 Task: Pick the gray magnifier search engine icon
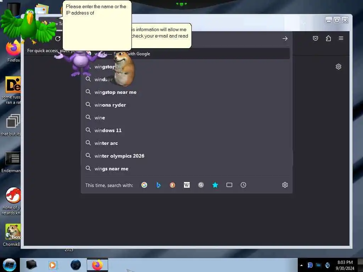click(x=201, y=185)
